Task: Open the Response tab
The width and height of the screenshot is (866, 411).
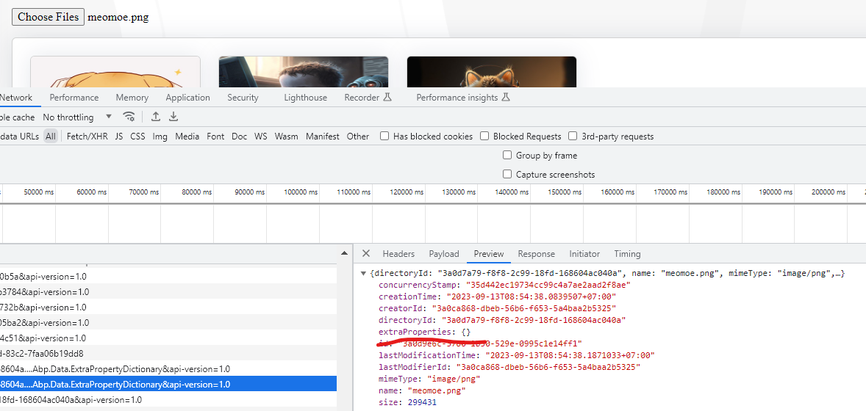Action: 536,254
